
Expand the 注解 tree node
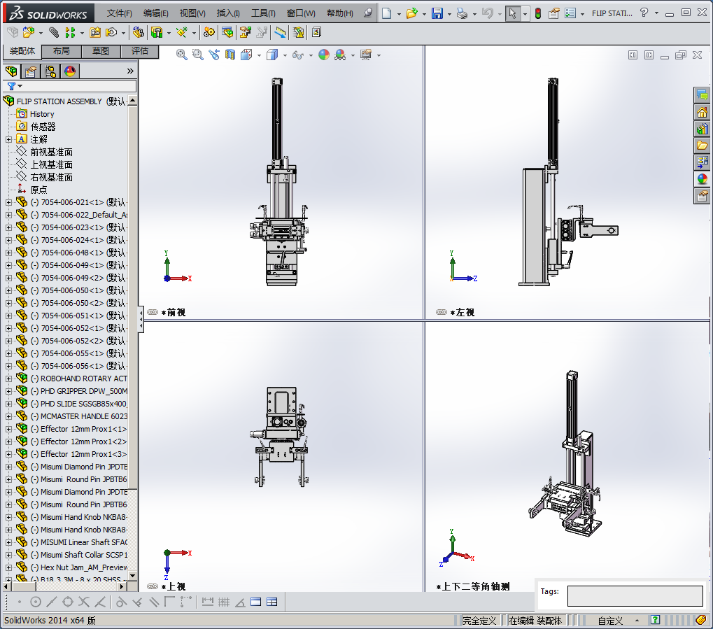coord(8,139)
